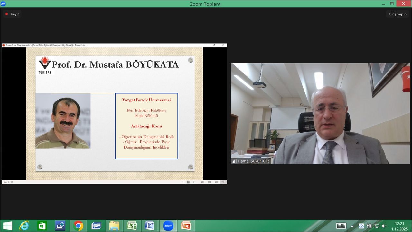Viewport: 412px width, 232px height.
Task: Click the professor's photo on the slide
Action: 63,121
